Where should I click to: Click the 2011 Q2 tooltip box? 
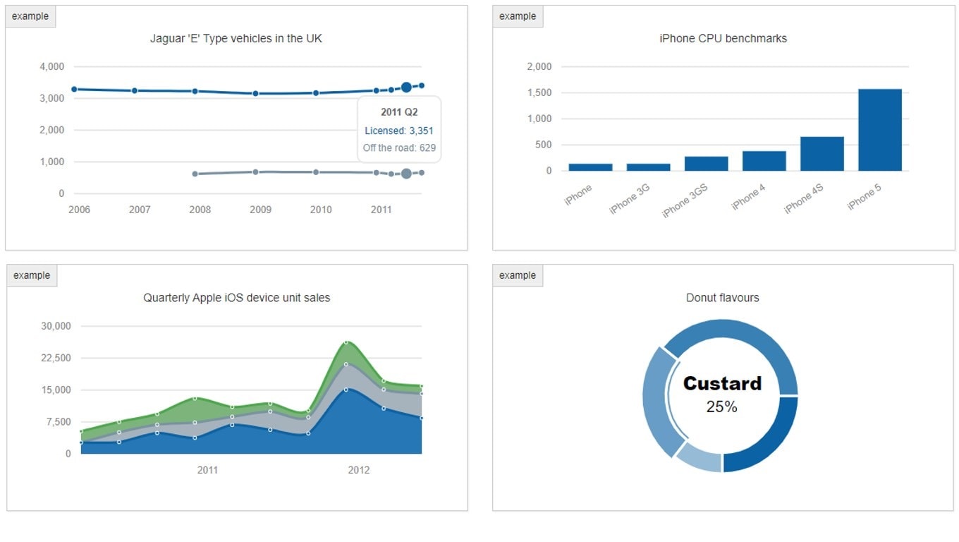coord(399,130)
